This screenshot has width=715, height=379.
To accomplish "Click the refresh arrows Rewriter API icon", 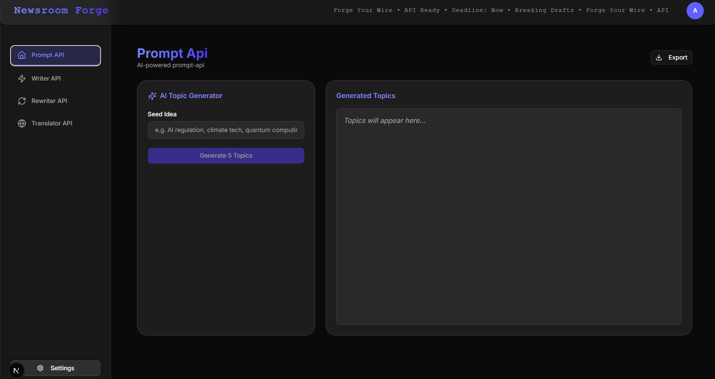I will coord(22,101).
